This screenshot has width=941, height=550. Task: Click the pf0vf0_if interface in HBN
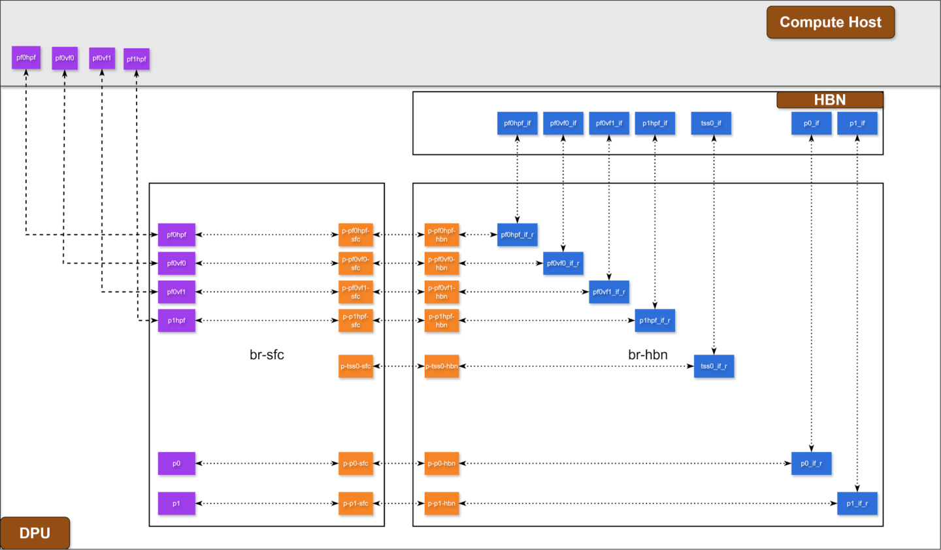(563, 123)
